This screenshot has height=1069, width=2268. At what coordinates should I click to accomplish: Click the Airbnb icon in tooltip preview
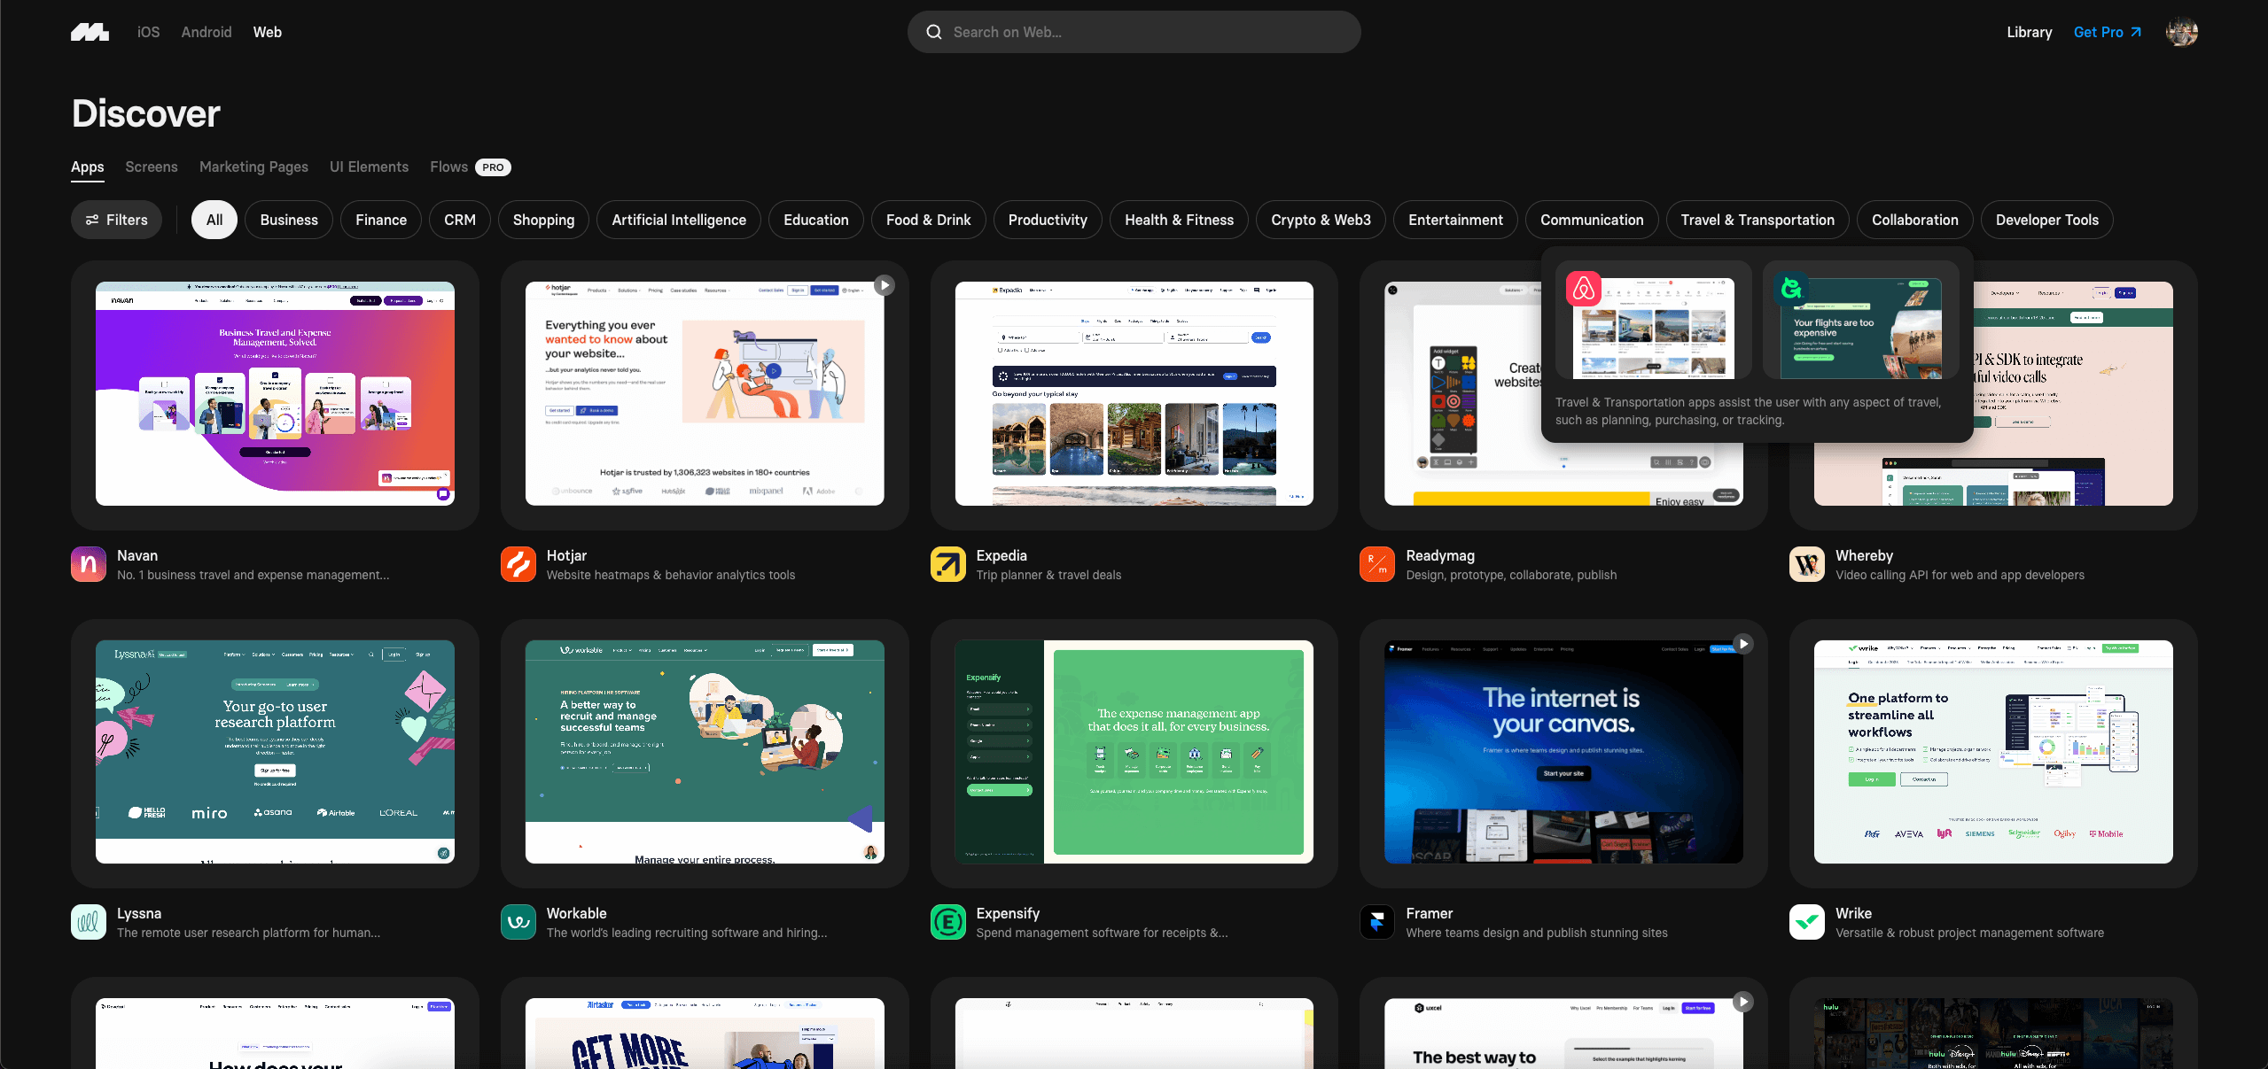point(1583,289)
